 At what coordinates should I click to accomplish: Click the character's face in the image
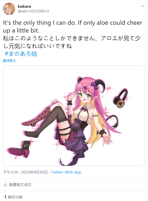(85, 96)
